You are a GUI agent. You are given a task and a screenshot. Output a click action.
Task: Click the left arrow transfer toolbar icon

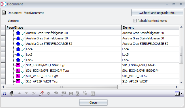[78, 93]
